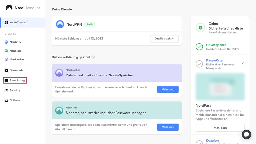Click the NordVPN icon in the sidebar
The height and width of the screenshot is (144, 256).
point(6,42)
